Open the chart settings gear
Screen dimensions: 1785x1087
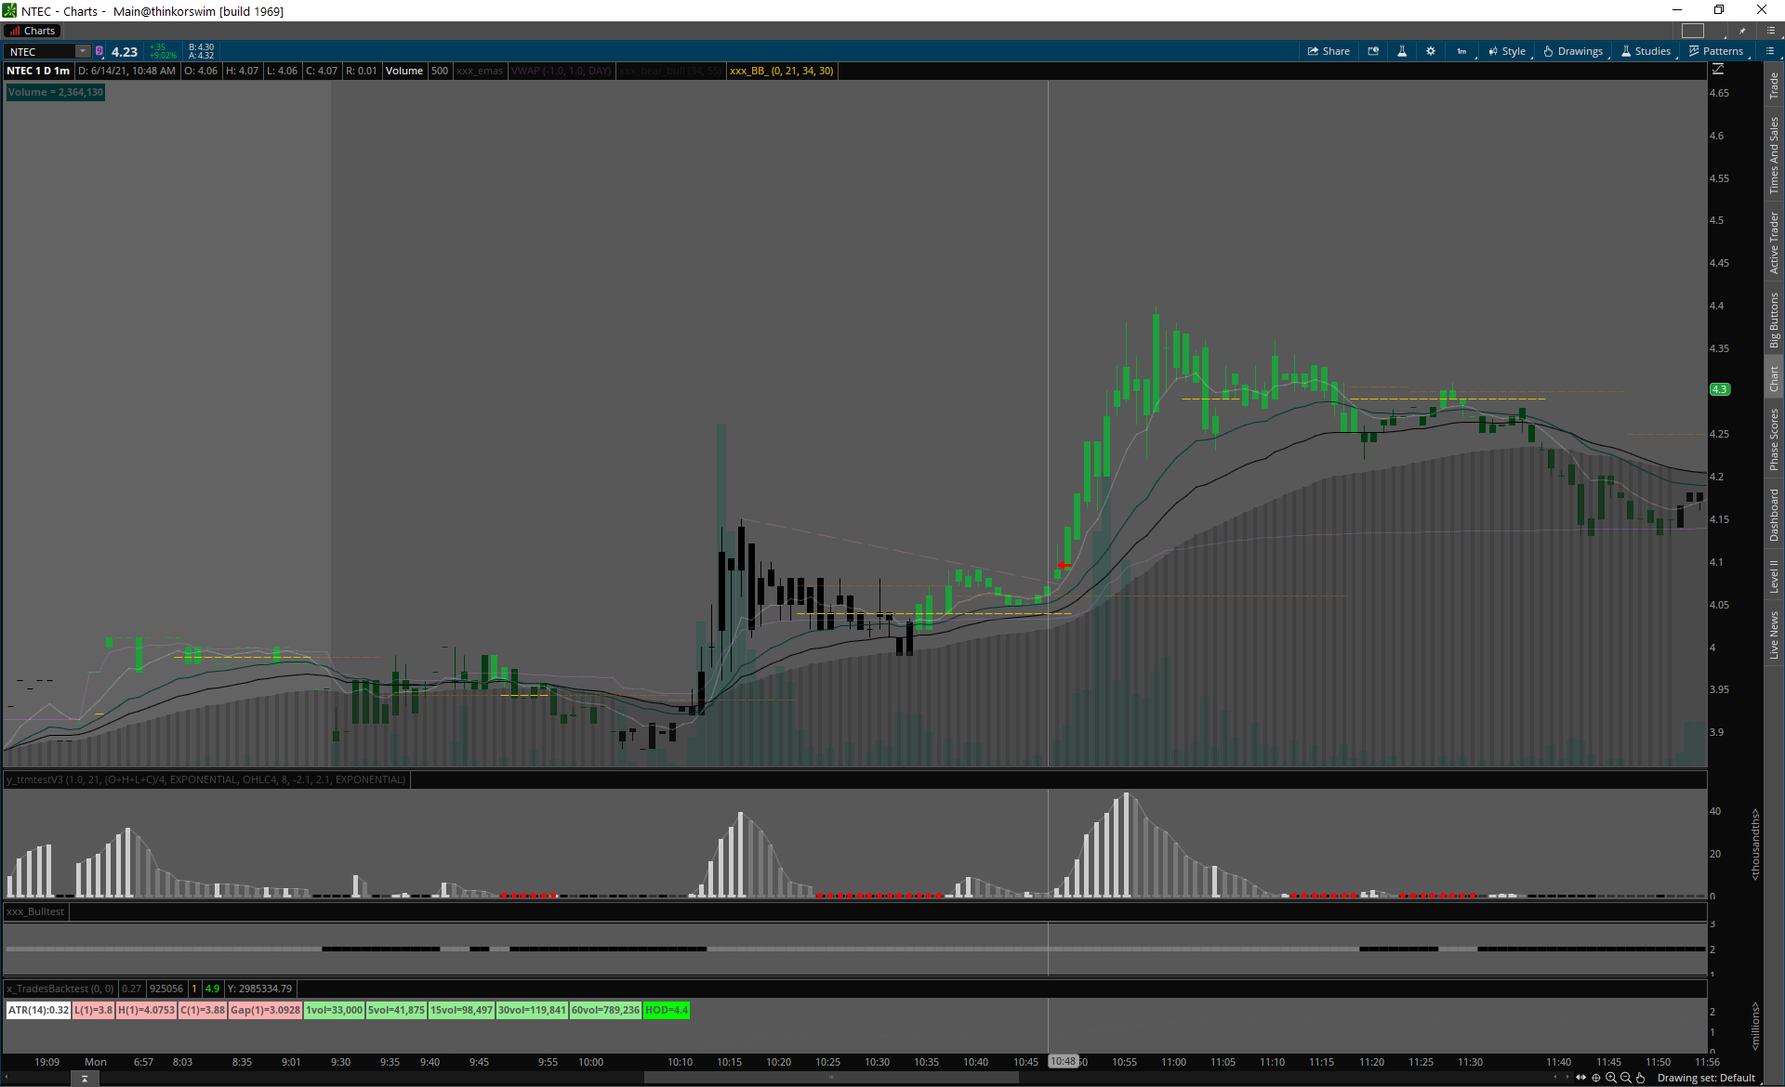[x=1431, y=51]
